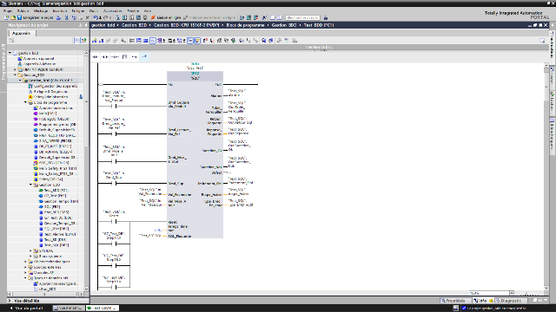
Task: Redo the last undone action
Action: (x=106, y=17)
